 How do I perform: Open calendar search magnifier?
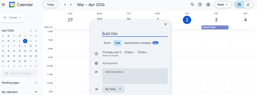[192, 5]
